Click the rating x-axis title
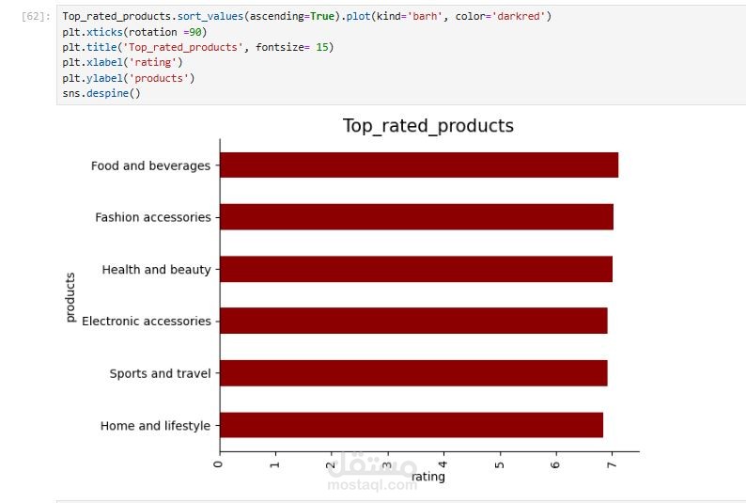 click(x=428, y=477)
